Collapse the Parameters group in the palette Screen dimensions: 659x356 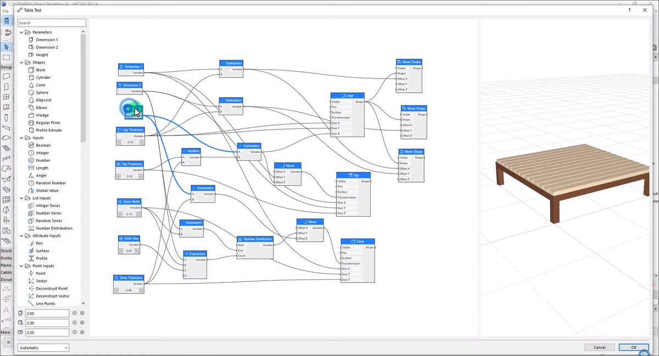point(21,32)
